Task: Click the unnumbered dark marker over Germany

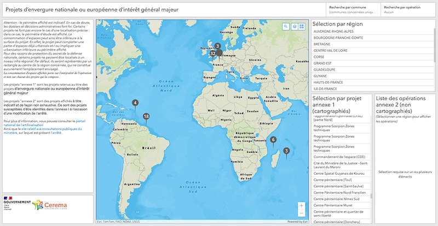Action: point(220,53)
